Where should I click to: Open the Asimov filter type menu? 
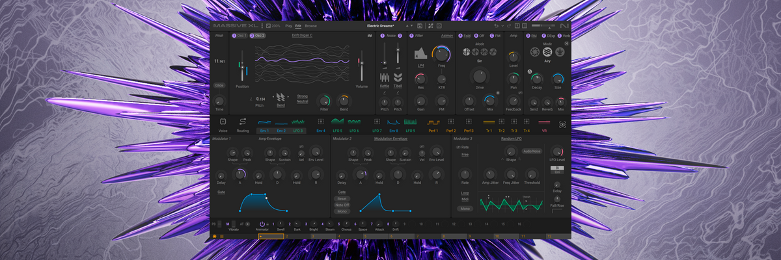[x=446, y=35]
